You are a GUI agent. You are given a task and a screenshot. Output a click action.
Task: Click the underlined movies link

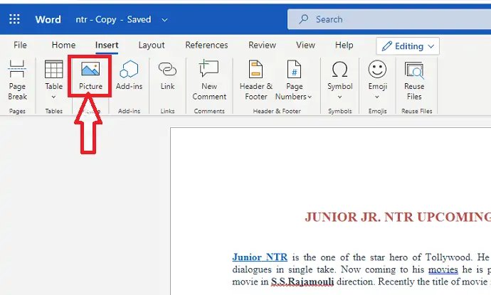point(443,269)
